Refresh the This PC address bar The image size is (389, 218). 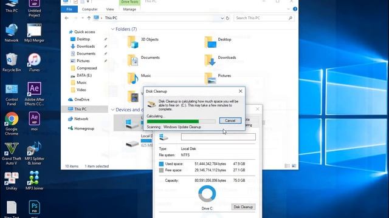pos(227,18)
